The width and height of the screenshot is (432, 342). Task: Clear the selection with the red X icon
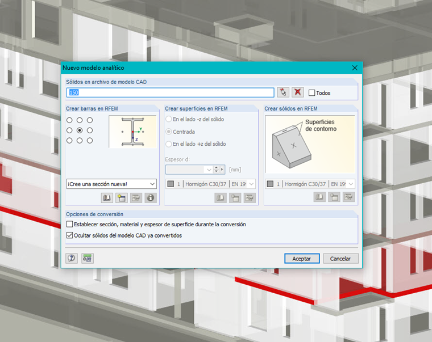pos(297,92)
